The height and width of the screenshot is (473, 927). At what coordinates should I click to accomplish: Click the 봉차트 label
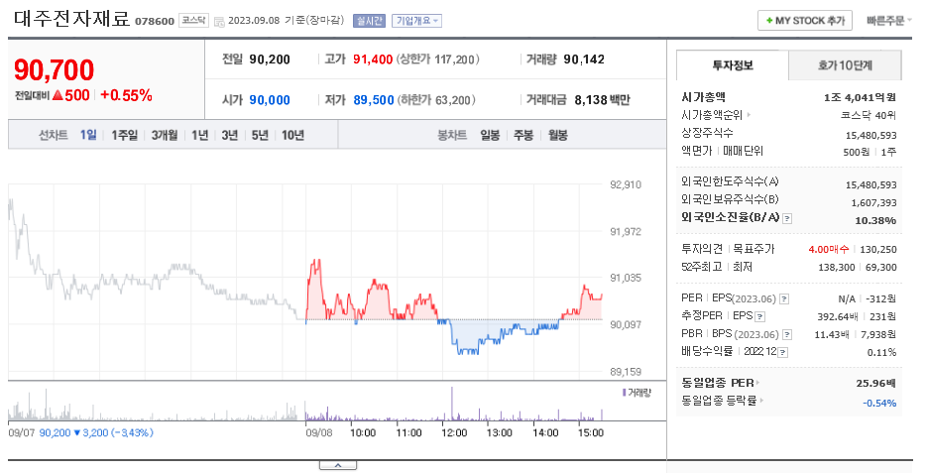point(452,136)
